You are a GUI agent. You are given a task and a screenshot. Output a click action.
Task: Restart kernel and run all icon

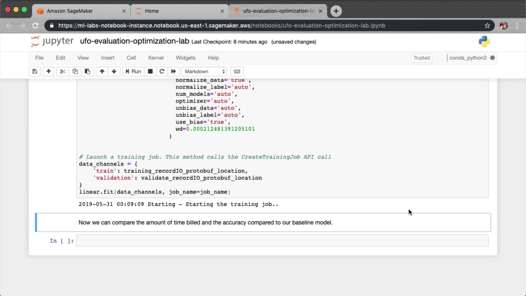[173, 72]
